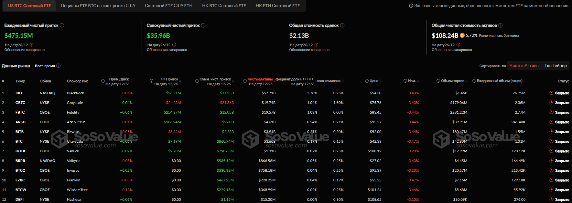Switch to Спотовый ETF США ETH tab
572x203 pixels.
point(169,6)
